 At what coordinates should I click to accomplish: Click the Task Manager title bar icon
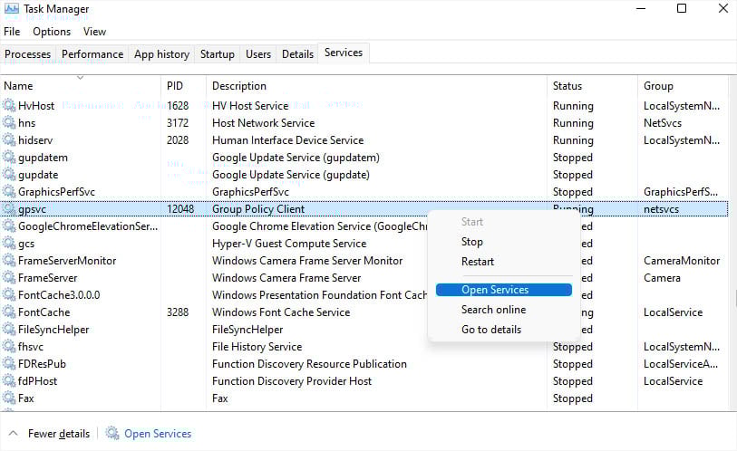11,9
